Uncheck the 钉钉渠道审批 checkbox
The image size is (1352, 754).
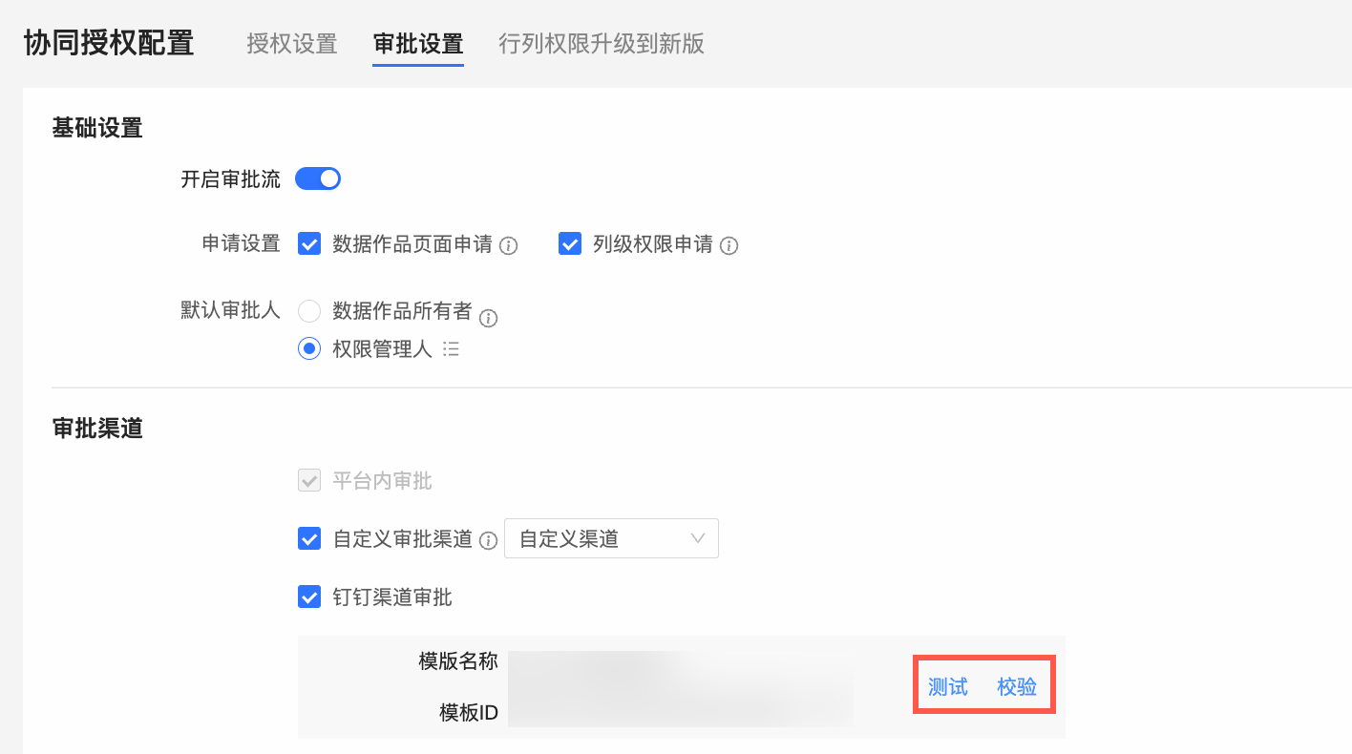[309, 597]
